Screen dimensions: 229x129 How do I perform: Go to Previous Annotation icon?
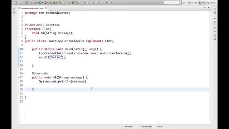pos(96,3)
